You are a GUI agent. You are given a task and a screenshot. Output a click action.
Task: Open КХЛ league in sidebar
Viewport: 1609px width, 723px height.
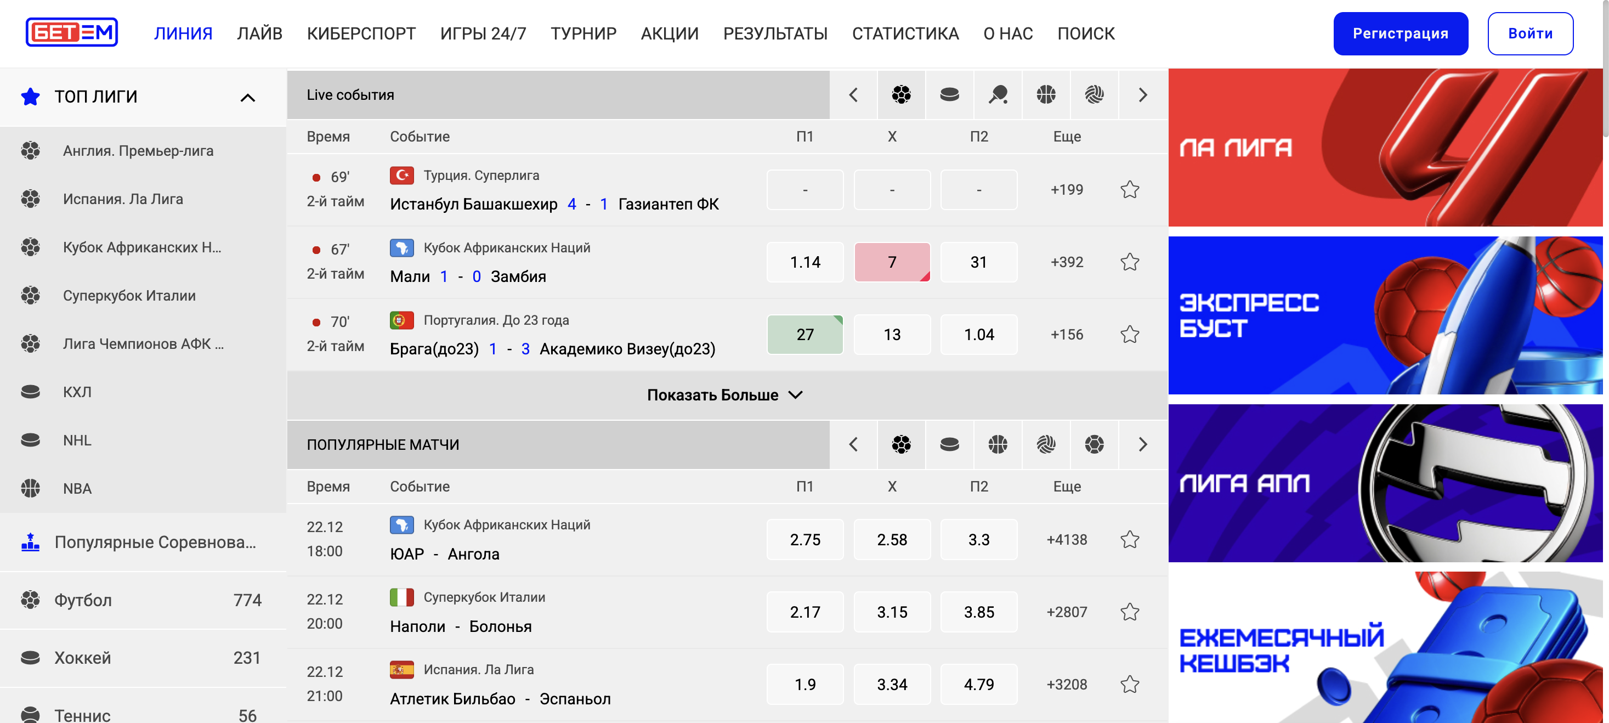tap(77, 392)
